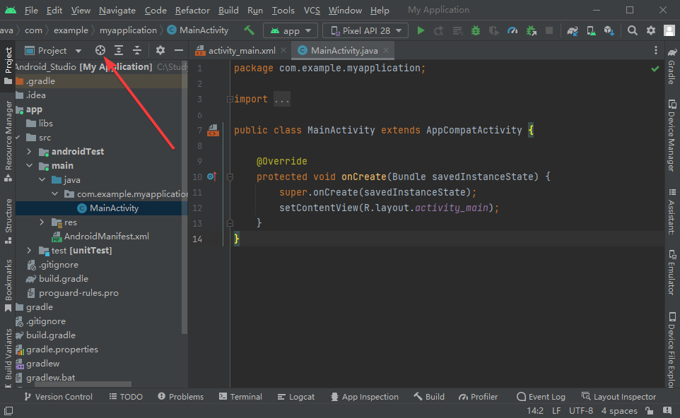Click the 4 spaces indent widget

click(x=619, y=411)
